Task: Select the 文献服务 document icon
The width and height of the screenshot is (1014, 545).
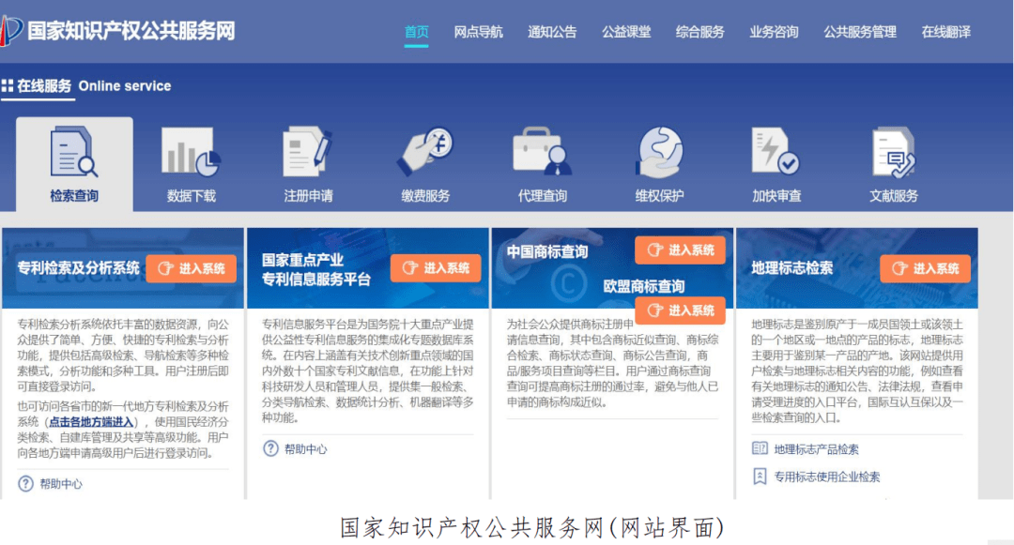Action: [893, 152]
